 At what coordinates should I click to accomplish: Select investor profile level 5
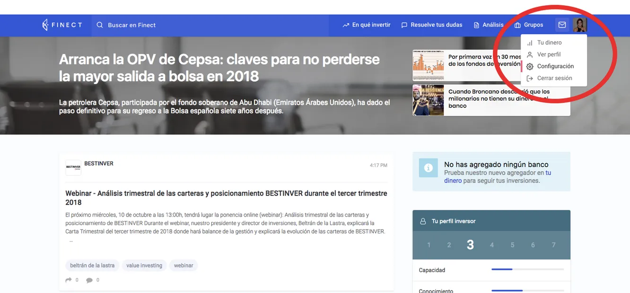click(512, 245)
